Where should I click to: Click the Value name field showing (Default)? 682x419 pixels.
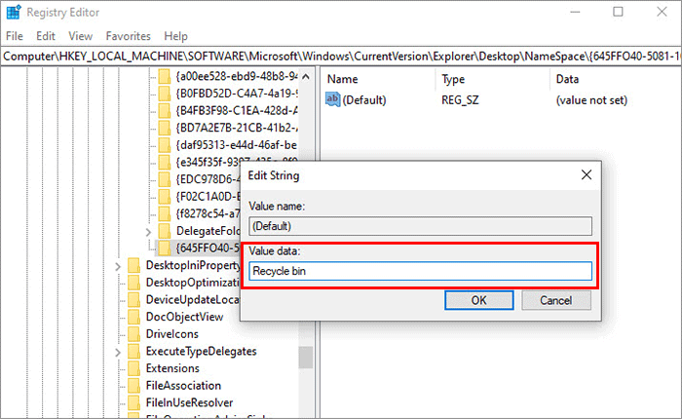coord(420,226)
